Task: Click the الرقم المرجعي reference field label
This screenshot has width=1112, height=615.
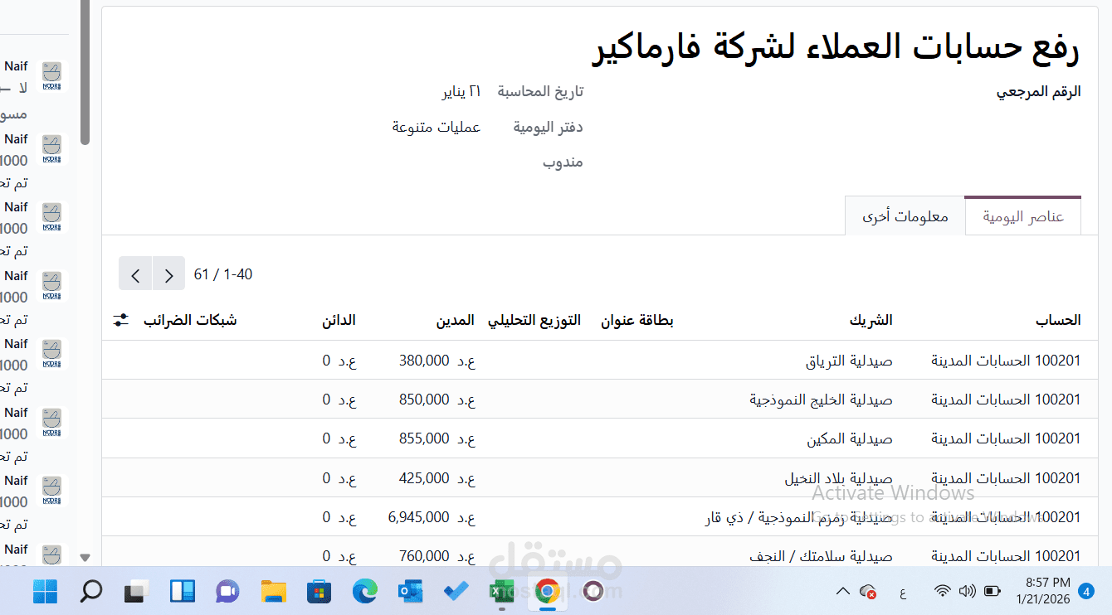Action: tap(1038, 91)
